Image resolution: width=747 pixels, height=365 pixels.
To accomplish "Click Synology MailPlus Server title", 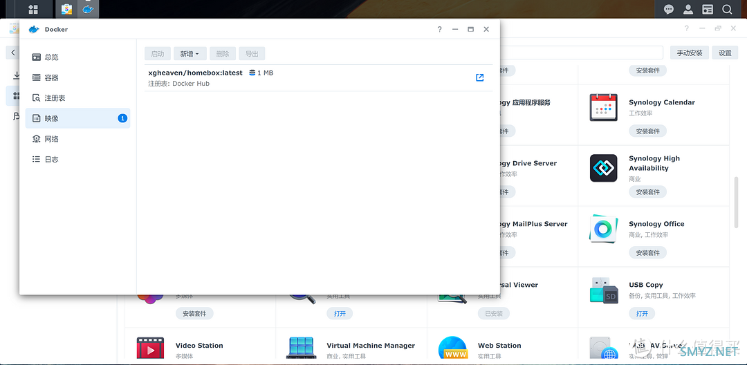I will (x=533, y=224).
